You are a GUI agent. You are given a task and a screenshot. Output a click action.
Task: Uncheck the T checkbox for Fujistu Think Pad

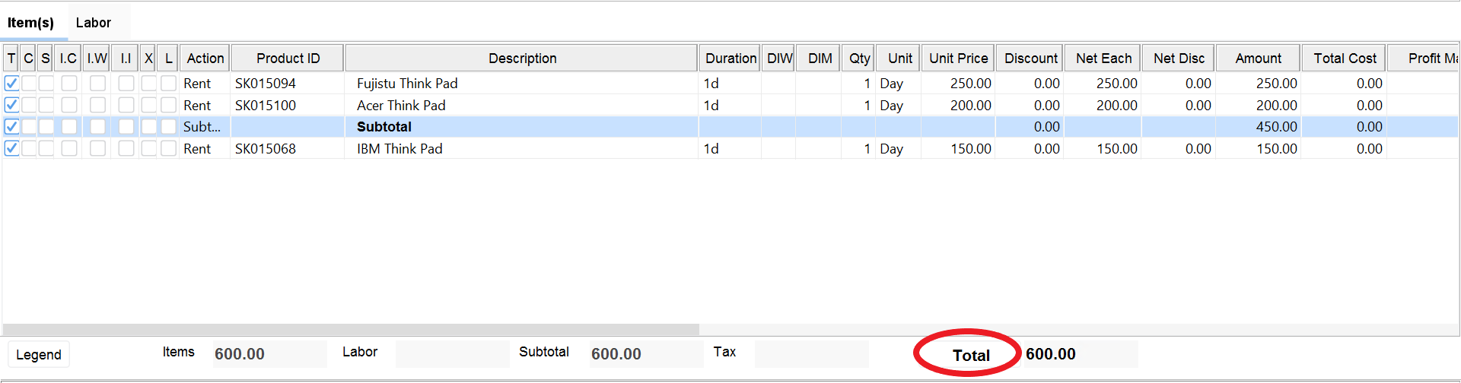coord(11,84)
